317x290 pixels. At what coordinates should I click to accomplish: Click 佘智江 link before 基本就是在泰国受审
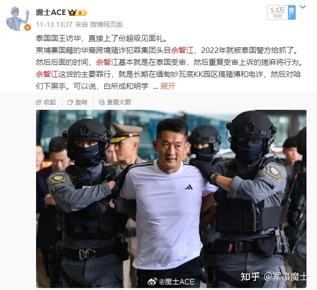(x=107, y=62)
